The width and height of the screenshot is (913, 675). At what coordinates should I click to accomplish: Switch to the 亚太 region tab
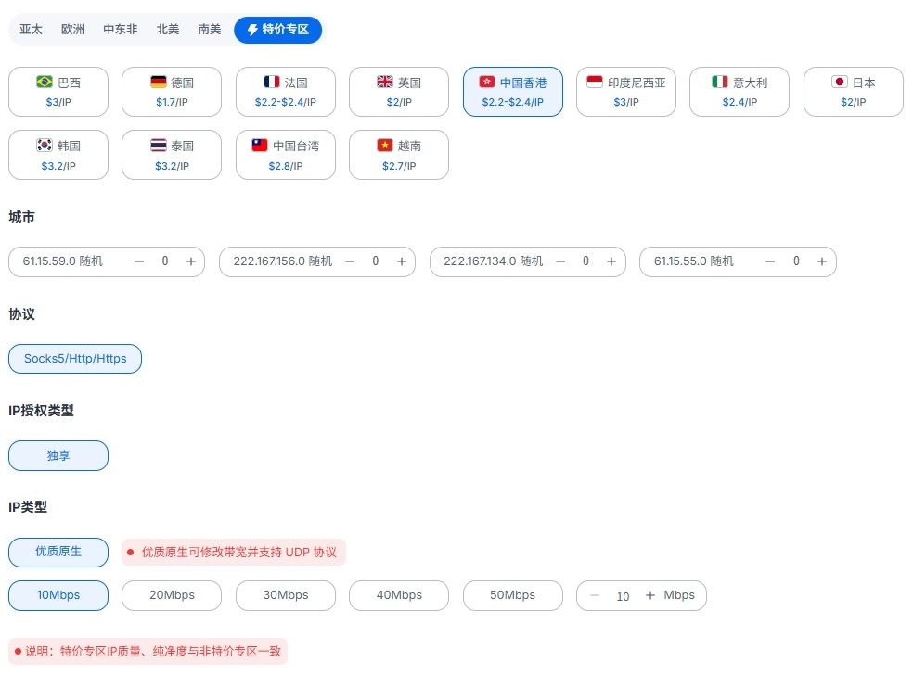31,30
